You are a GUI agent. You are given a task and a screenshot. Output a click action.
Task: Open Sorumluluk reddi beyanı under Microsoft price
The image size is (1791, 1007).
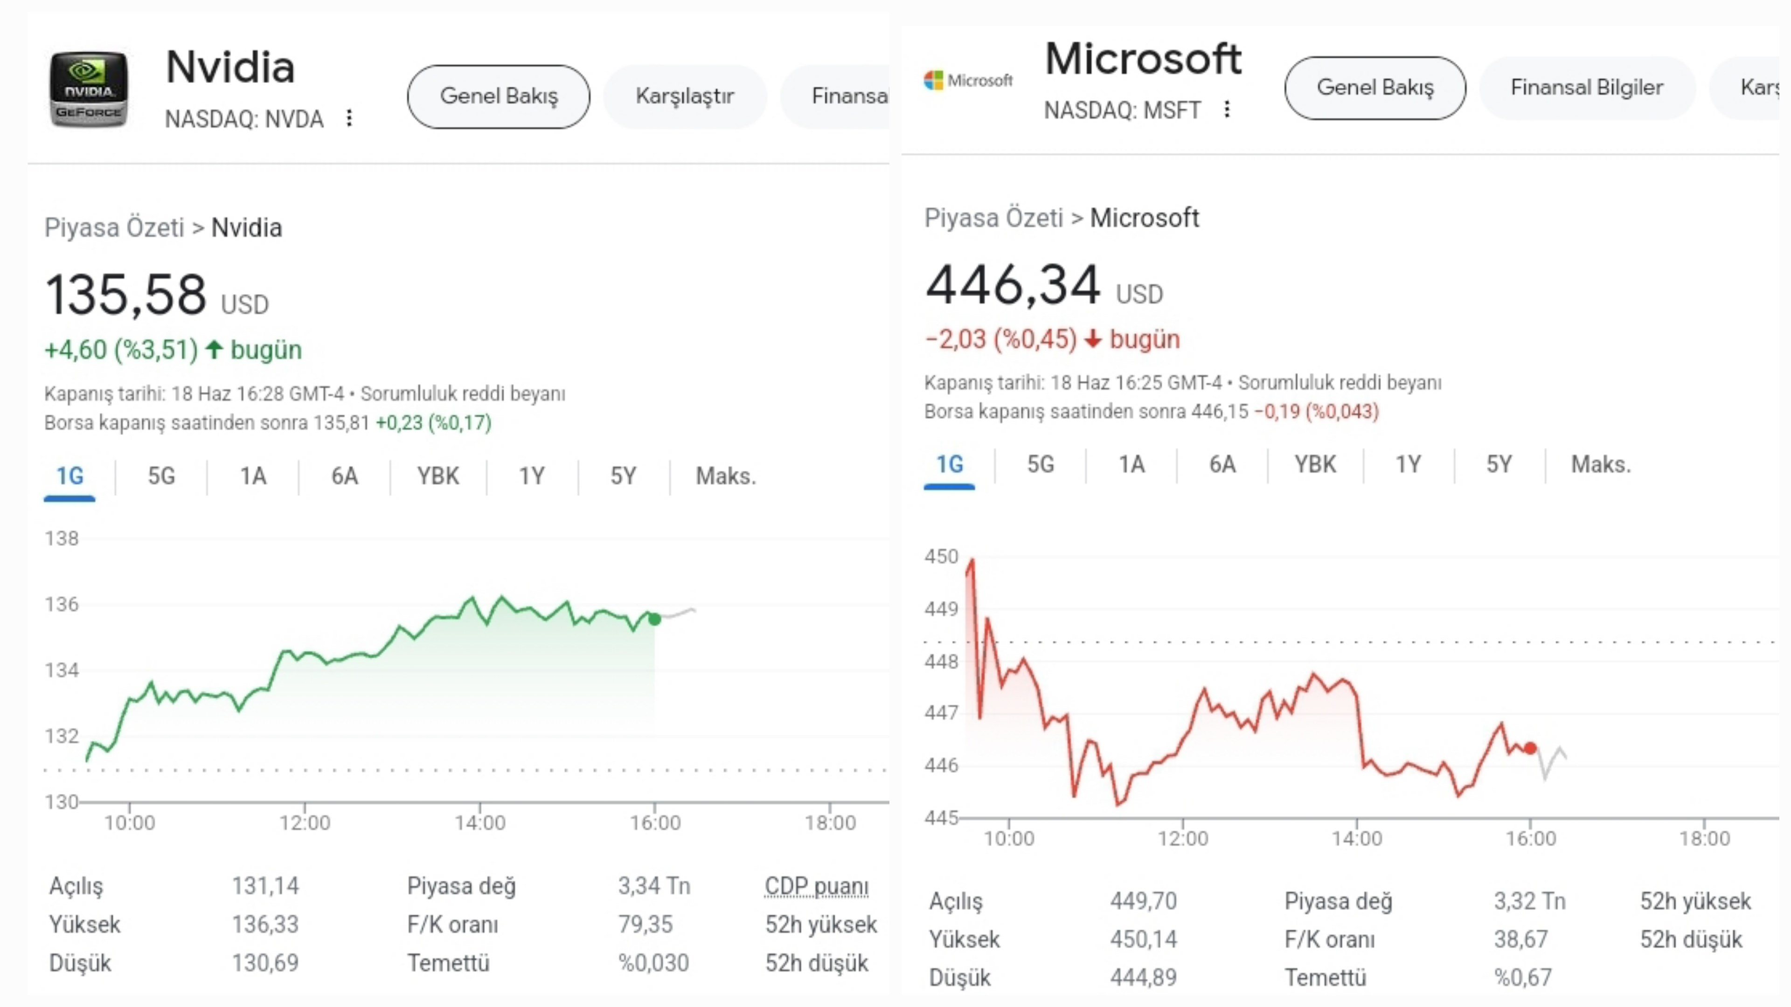pyautogui.click(x=1340, y=383)
